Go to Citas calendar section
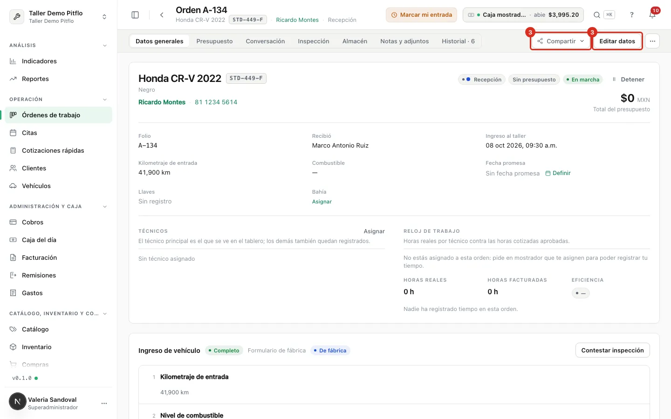Viewport: 671px width, 419px height. coord(58,133)
